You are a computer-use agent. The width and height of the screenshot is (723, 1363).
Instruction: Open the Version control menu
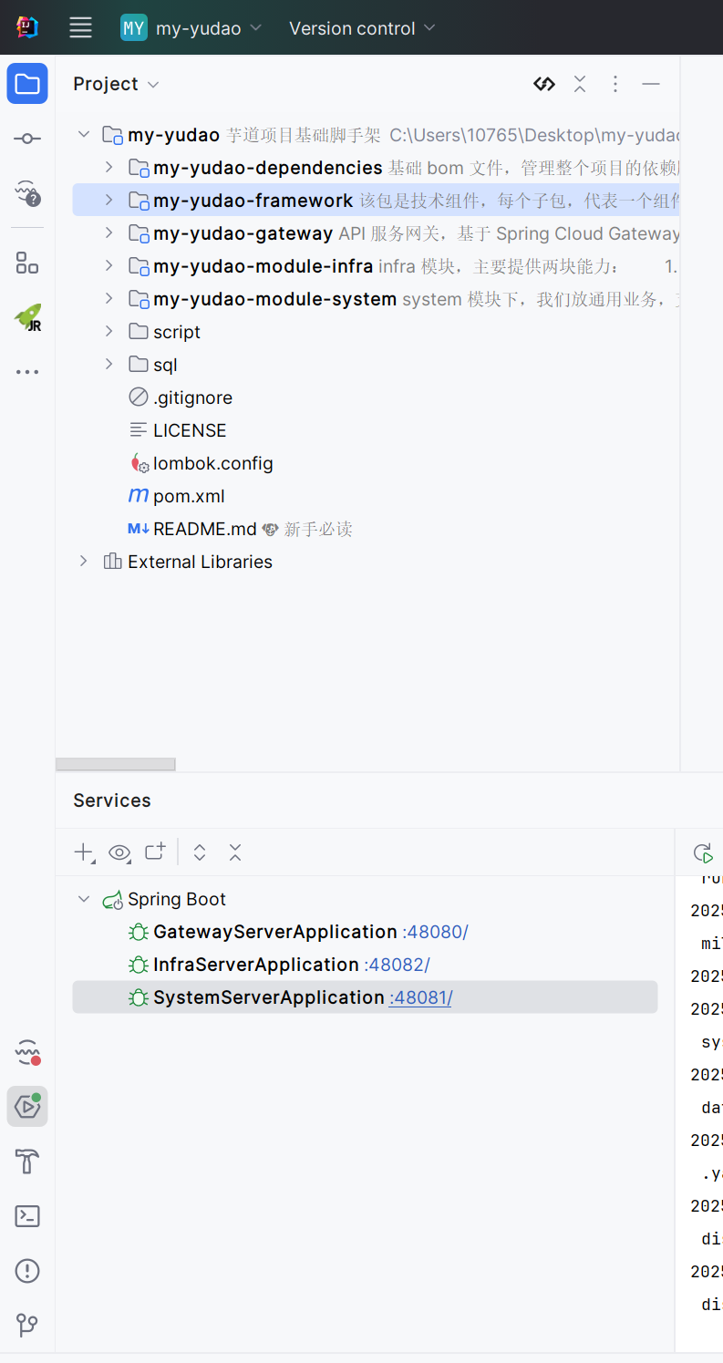tap(362, 28)
